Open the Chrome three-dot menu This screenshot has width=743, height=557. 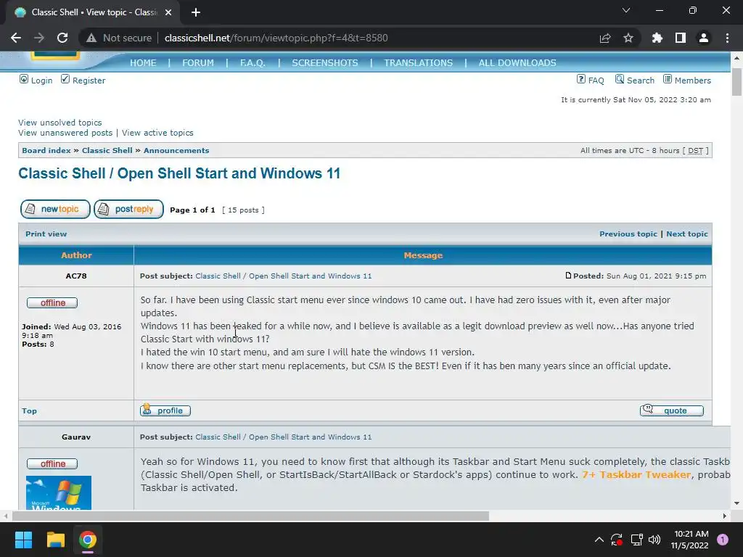click(x=727, y=38)
